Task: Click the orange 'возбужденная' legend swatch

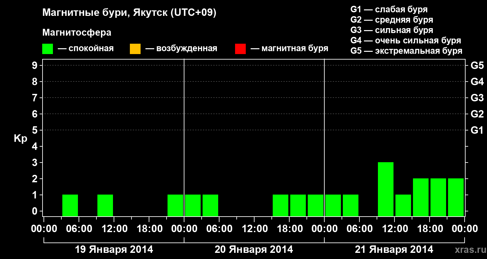Action: click(135, 49)
